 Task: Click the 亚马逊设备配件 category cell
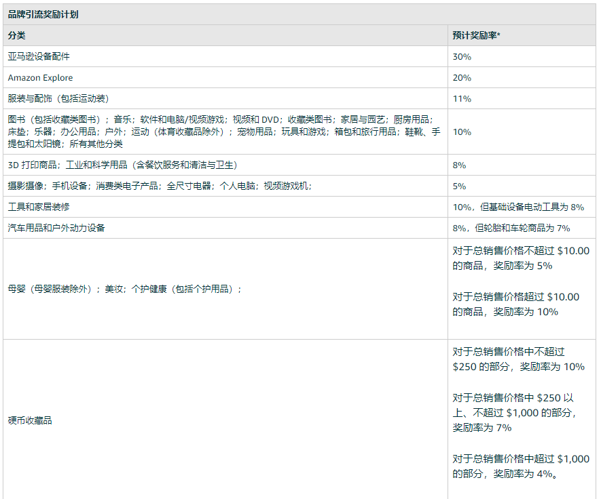pos(39,56)
